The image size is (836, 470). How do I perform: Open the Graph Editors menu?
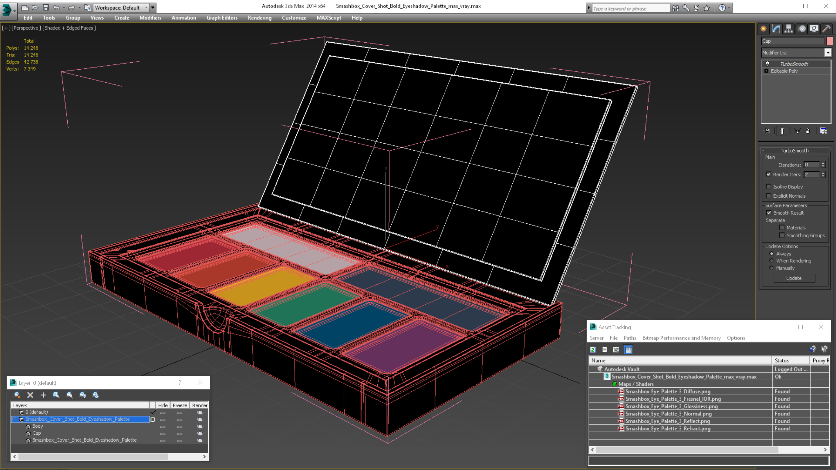[222, 18]
